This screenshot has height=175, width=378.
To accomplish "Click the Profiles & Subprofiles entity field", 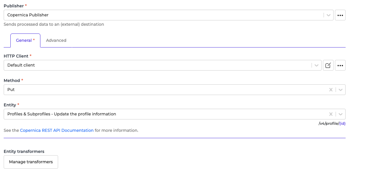I will (x=62, y=114).
